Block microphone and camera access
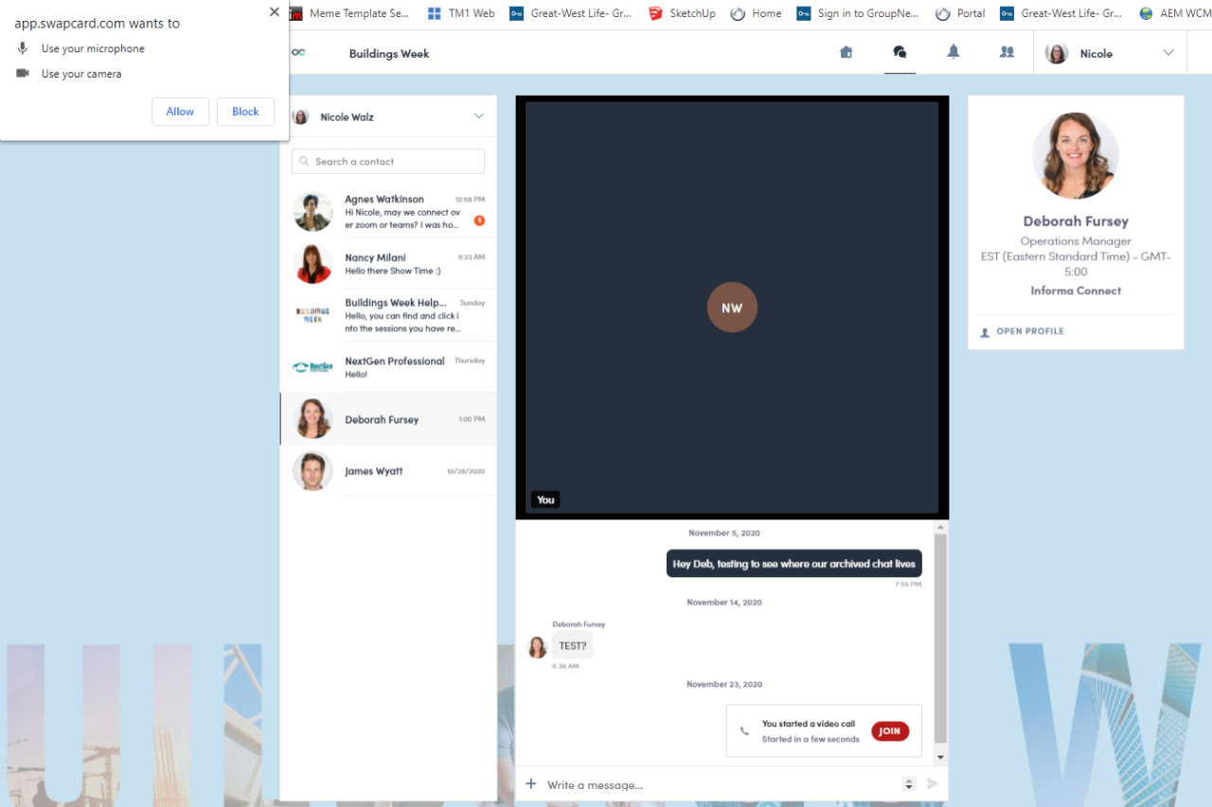1212x807 pixels. 245,112
